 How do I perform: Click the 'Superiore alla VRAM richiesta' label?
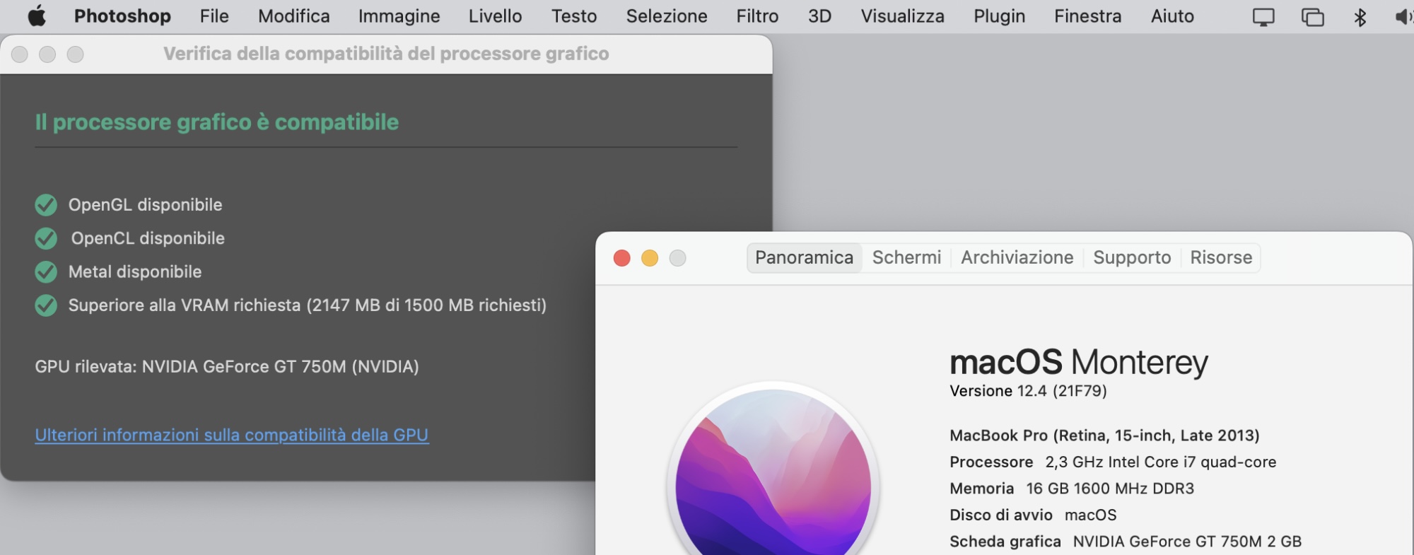click(307, 305)
